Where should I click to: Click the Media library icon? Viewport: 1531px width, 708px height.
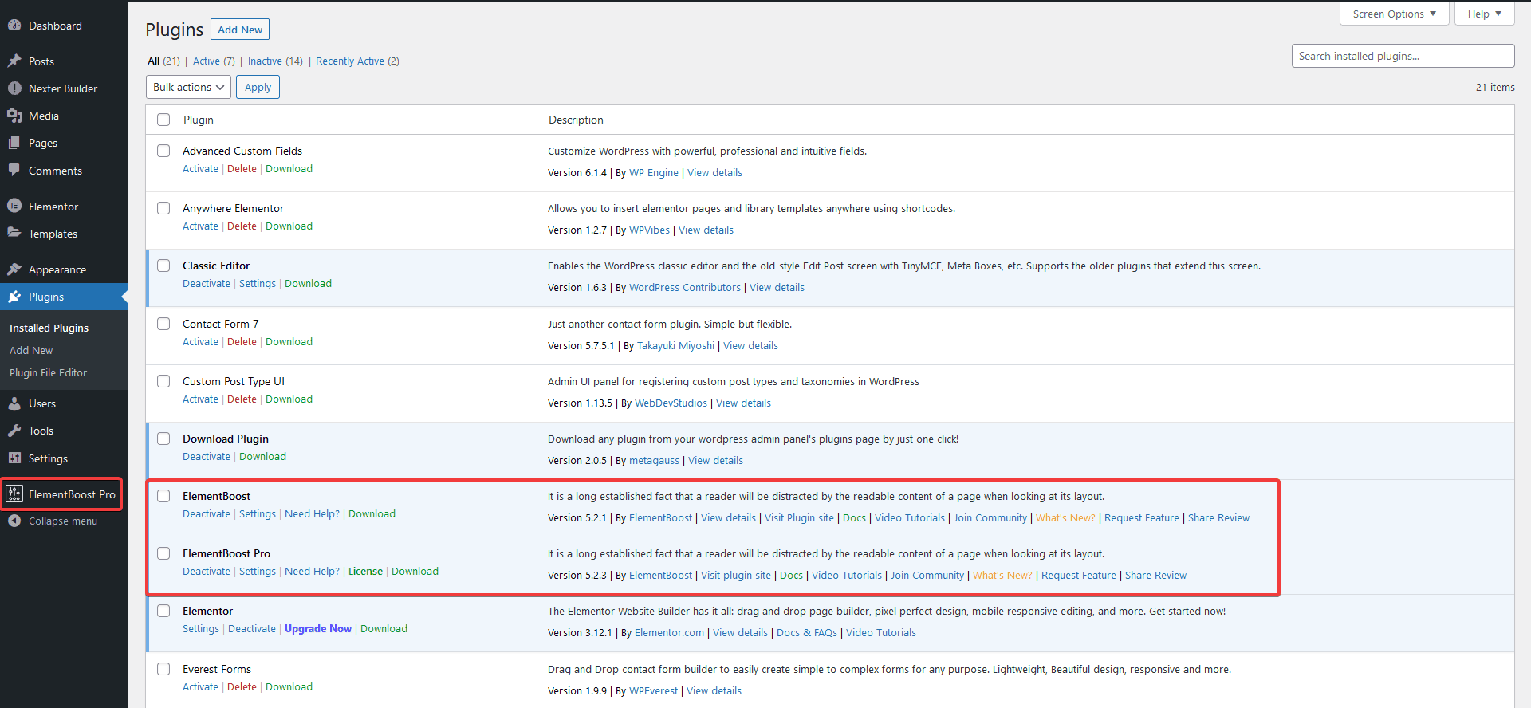click(14, 116)
